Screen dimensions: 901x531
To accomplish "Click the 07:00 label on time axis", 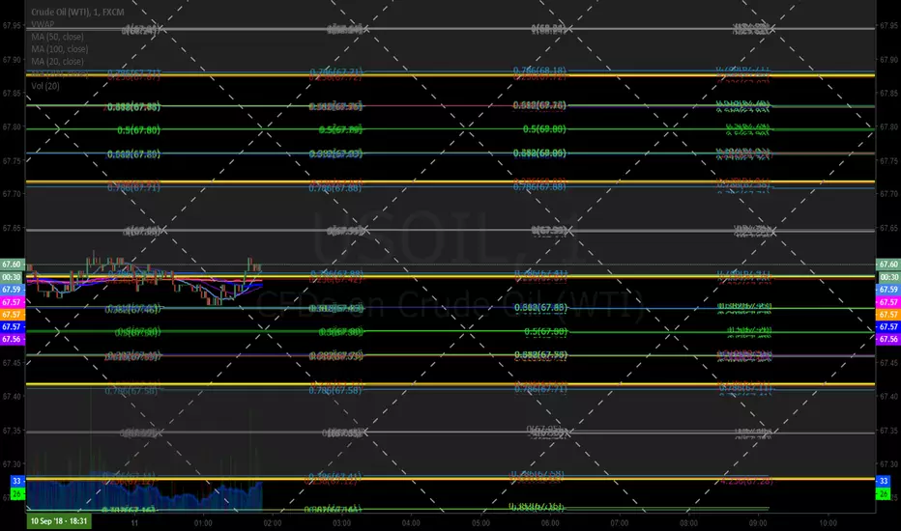I will pyautogui.click(x=620, y=523).
